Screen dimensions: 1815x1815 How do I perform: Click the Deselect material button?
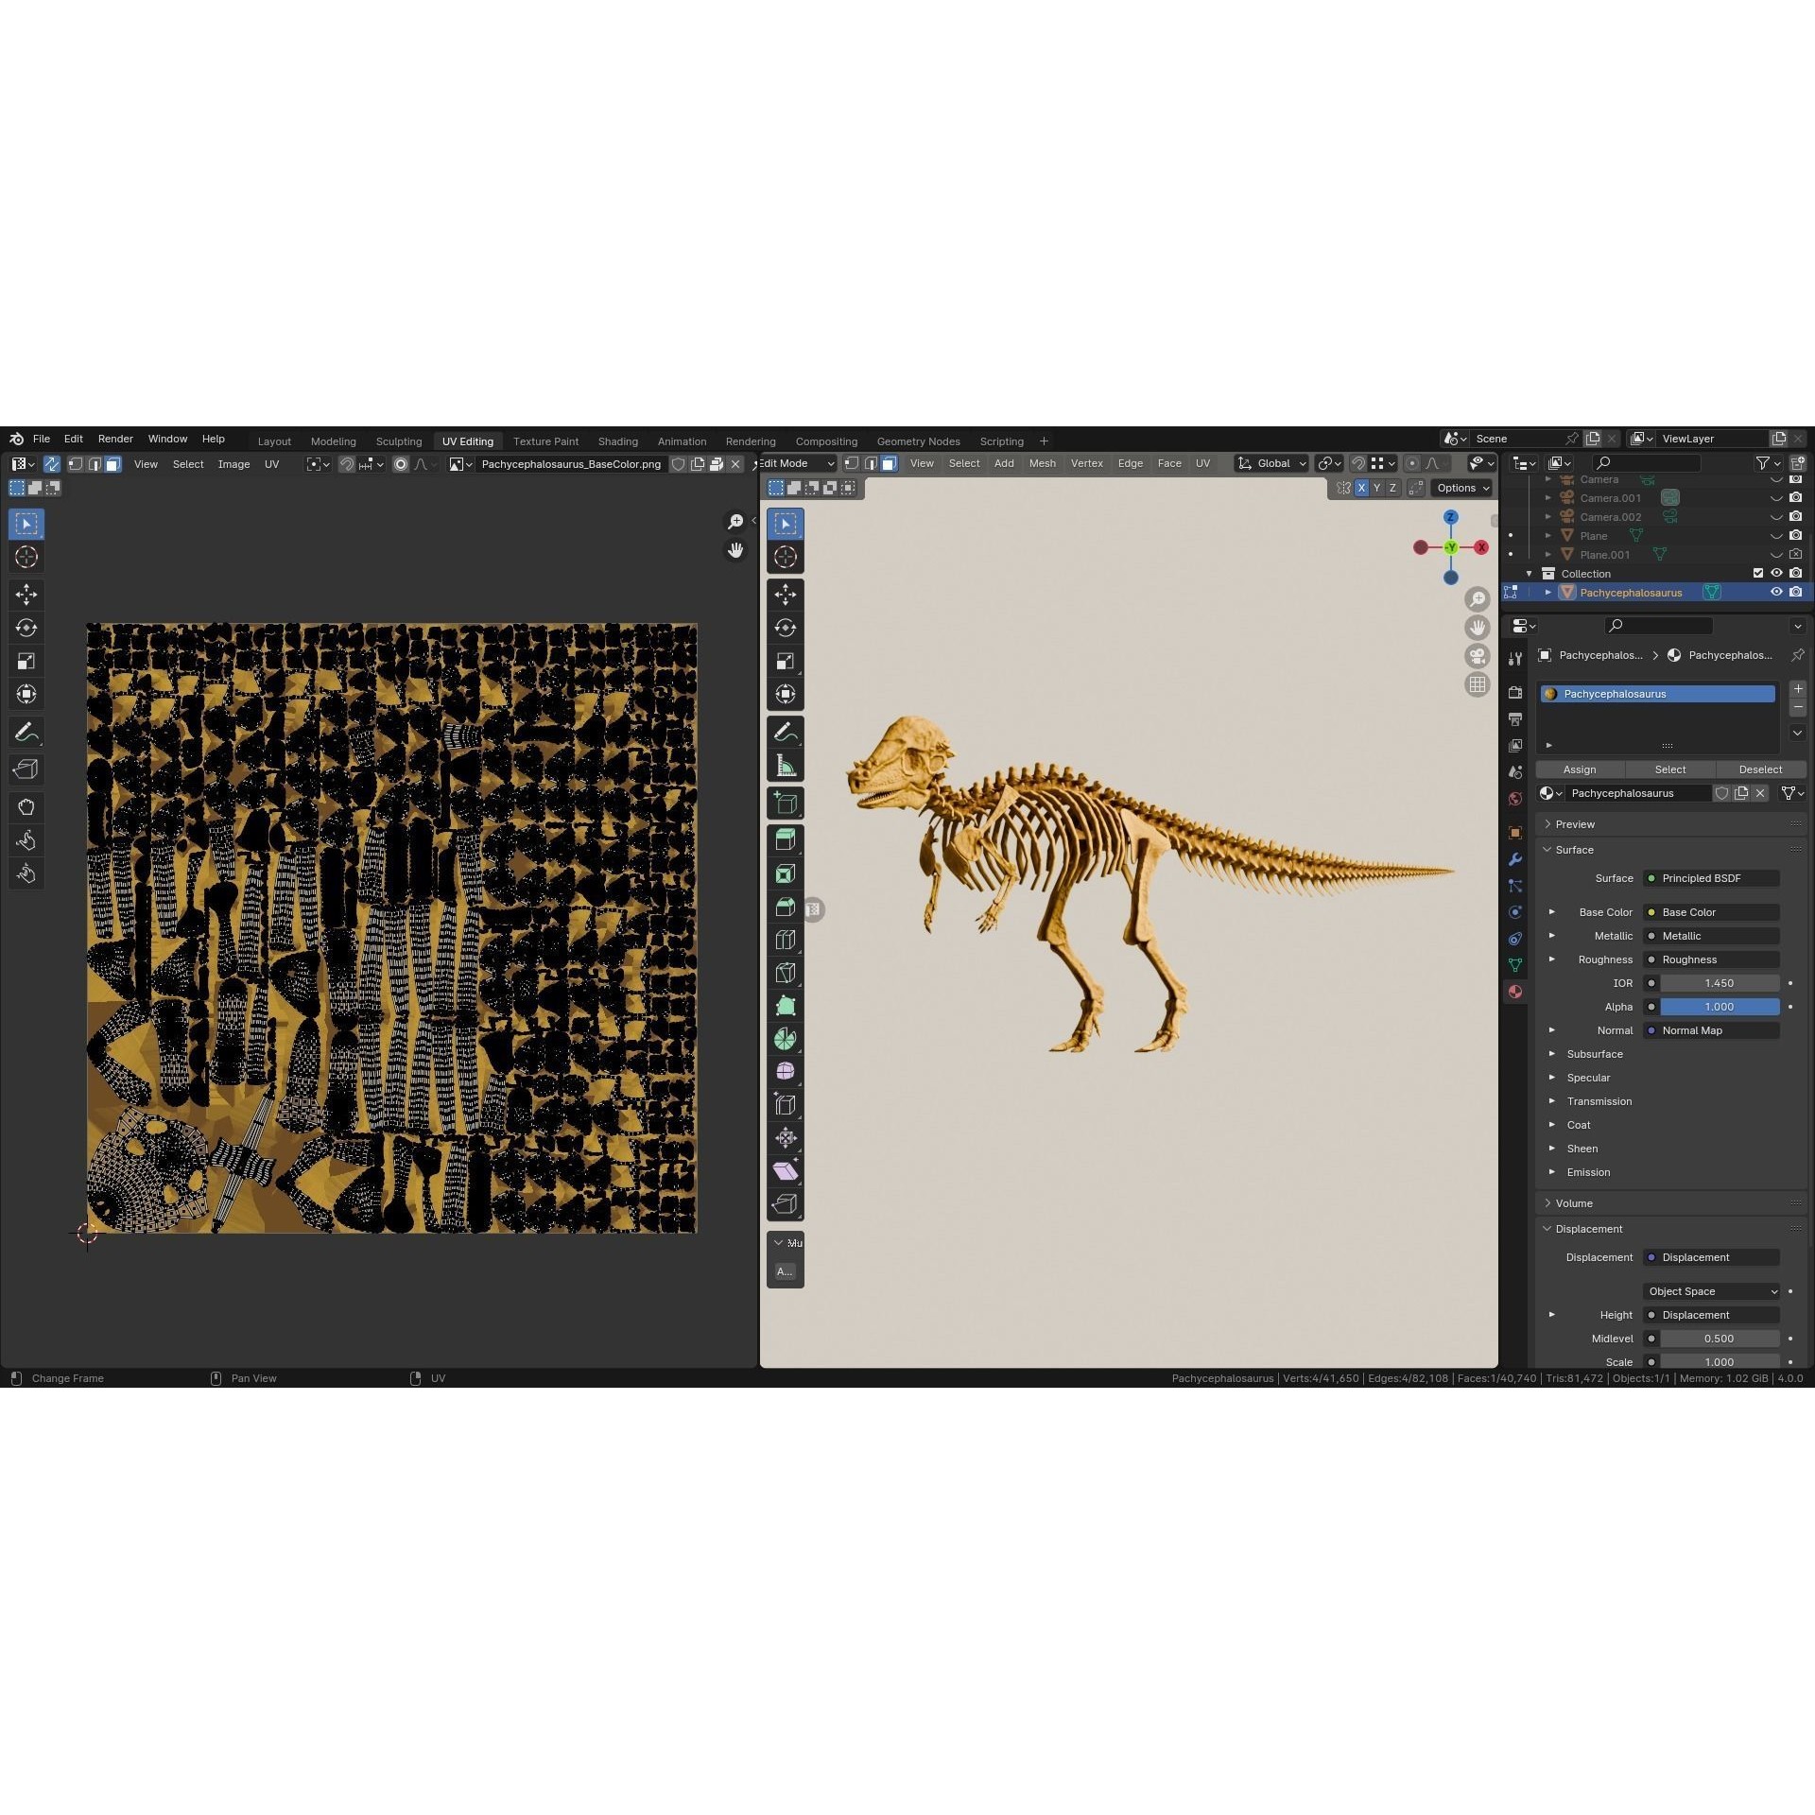pos(1759,769)
